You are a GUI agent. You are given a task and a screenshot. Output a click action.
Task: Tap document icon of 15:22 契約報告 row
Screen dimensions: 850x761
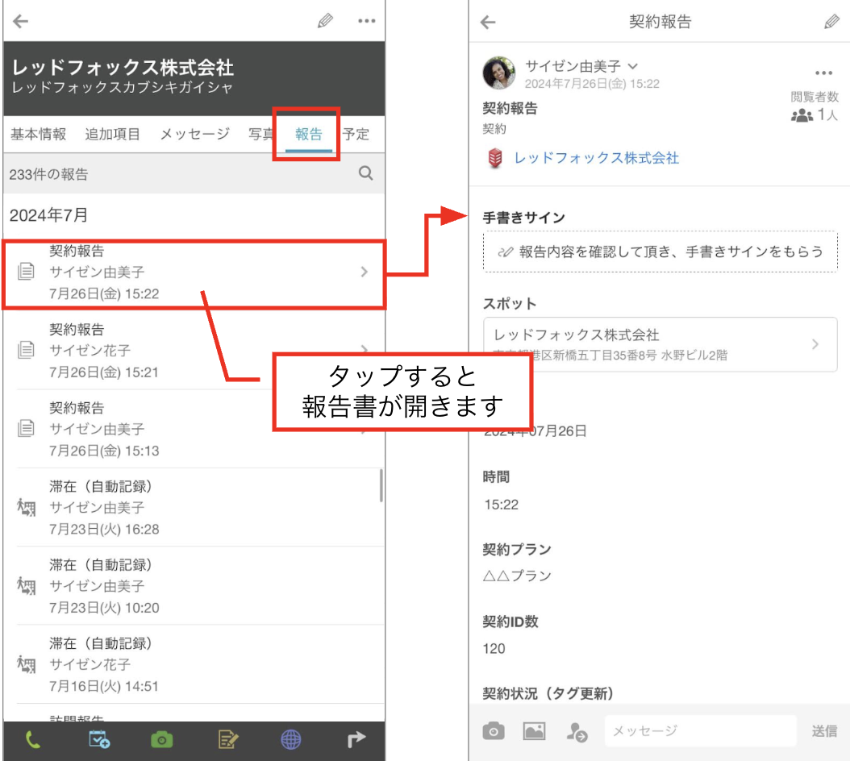click(26, 271)
